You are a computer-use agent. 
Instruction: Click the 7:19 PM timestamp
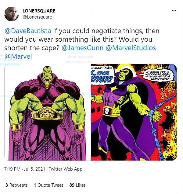(12, 169)
